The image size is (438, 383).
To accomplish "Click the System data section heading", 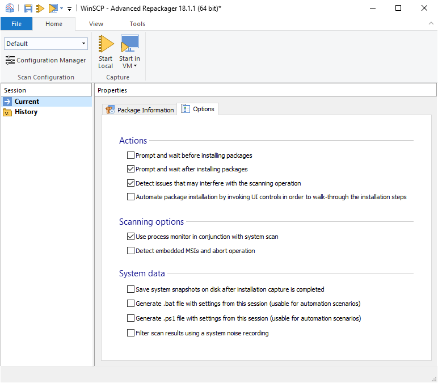I will (x=142, y=273).
